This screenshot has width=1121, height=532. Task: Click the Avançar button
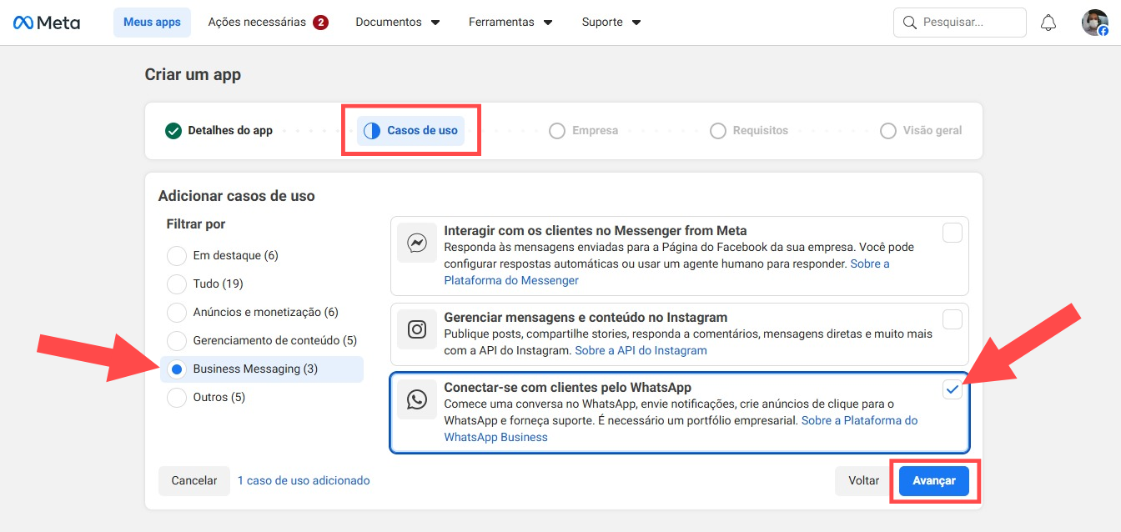pos(934,481)
